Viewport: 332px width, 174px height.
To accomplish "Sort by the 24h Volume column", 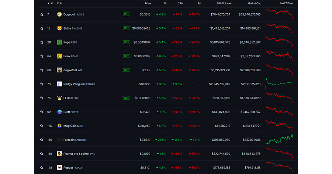I will click(224, 3).
